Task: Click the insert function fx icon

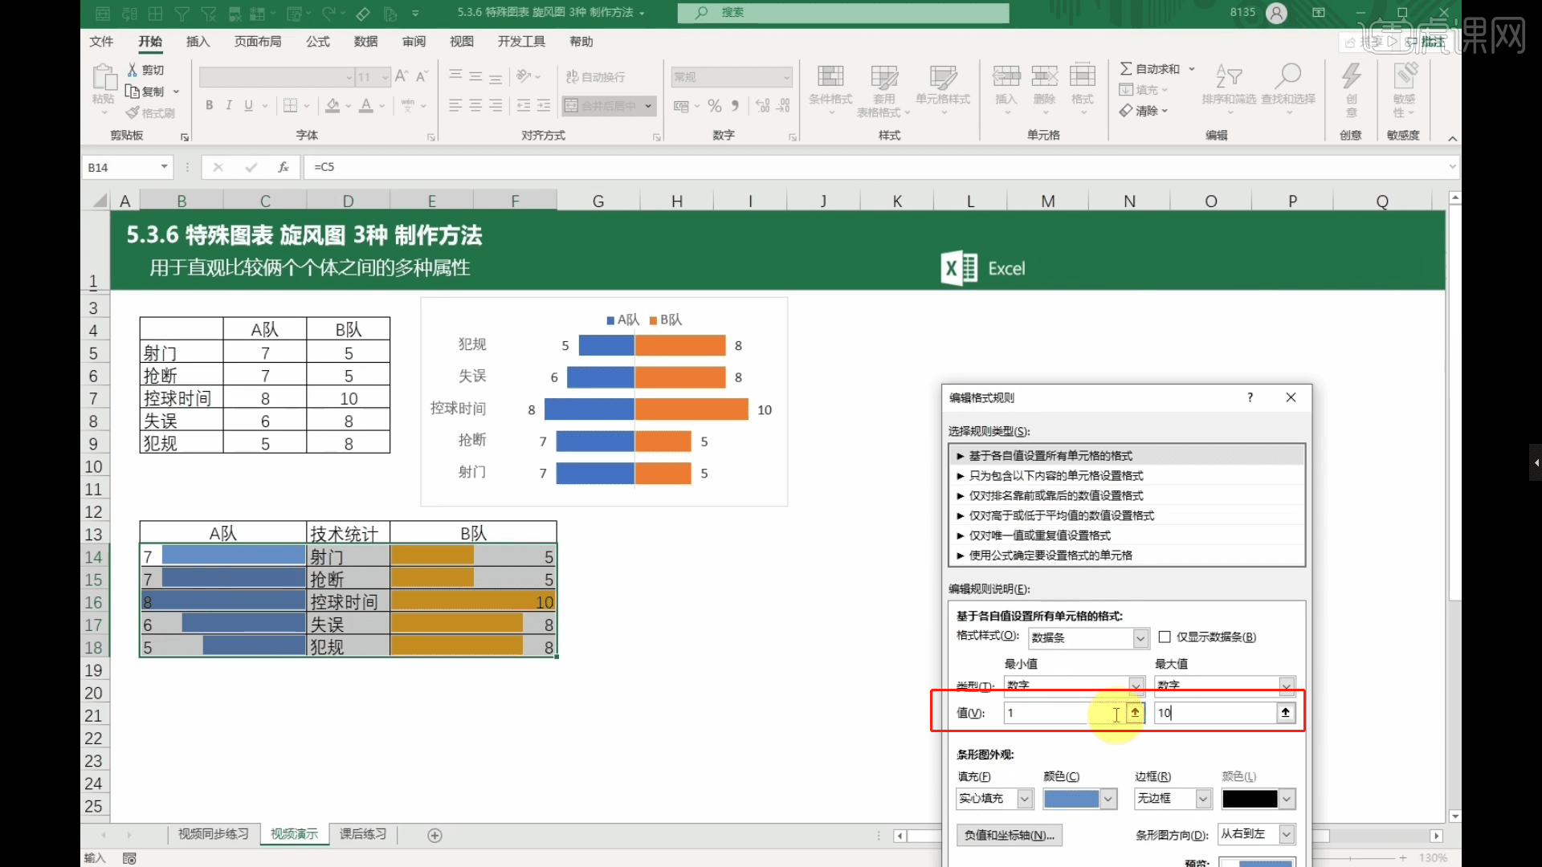Action: pyautogui.click(x=284, y=167)
